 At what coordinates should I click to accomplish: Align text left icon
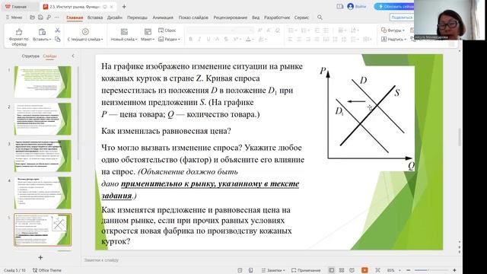[x=291, y=39]
